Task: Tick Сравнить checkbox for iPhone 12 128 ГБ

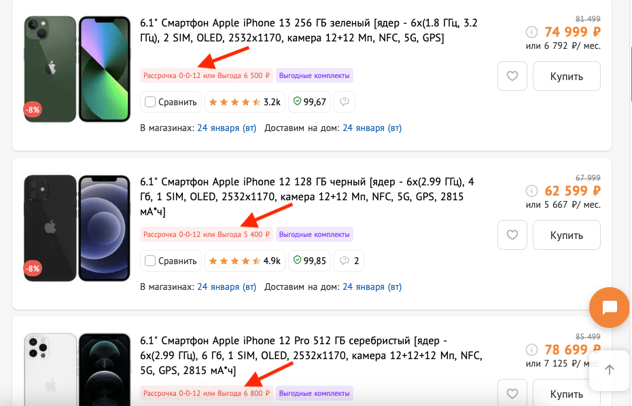Action: pyautogui.click(x=150, y=261)
